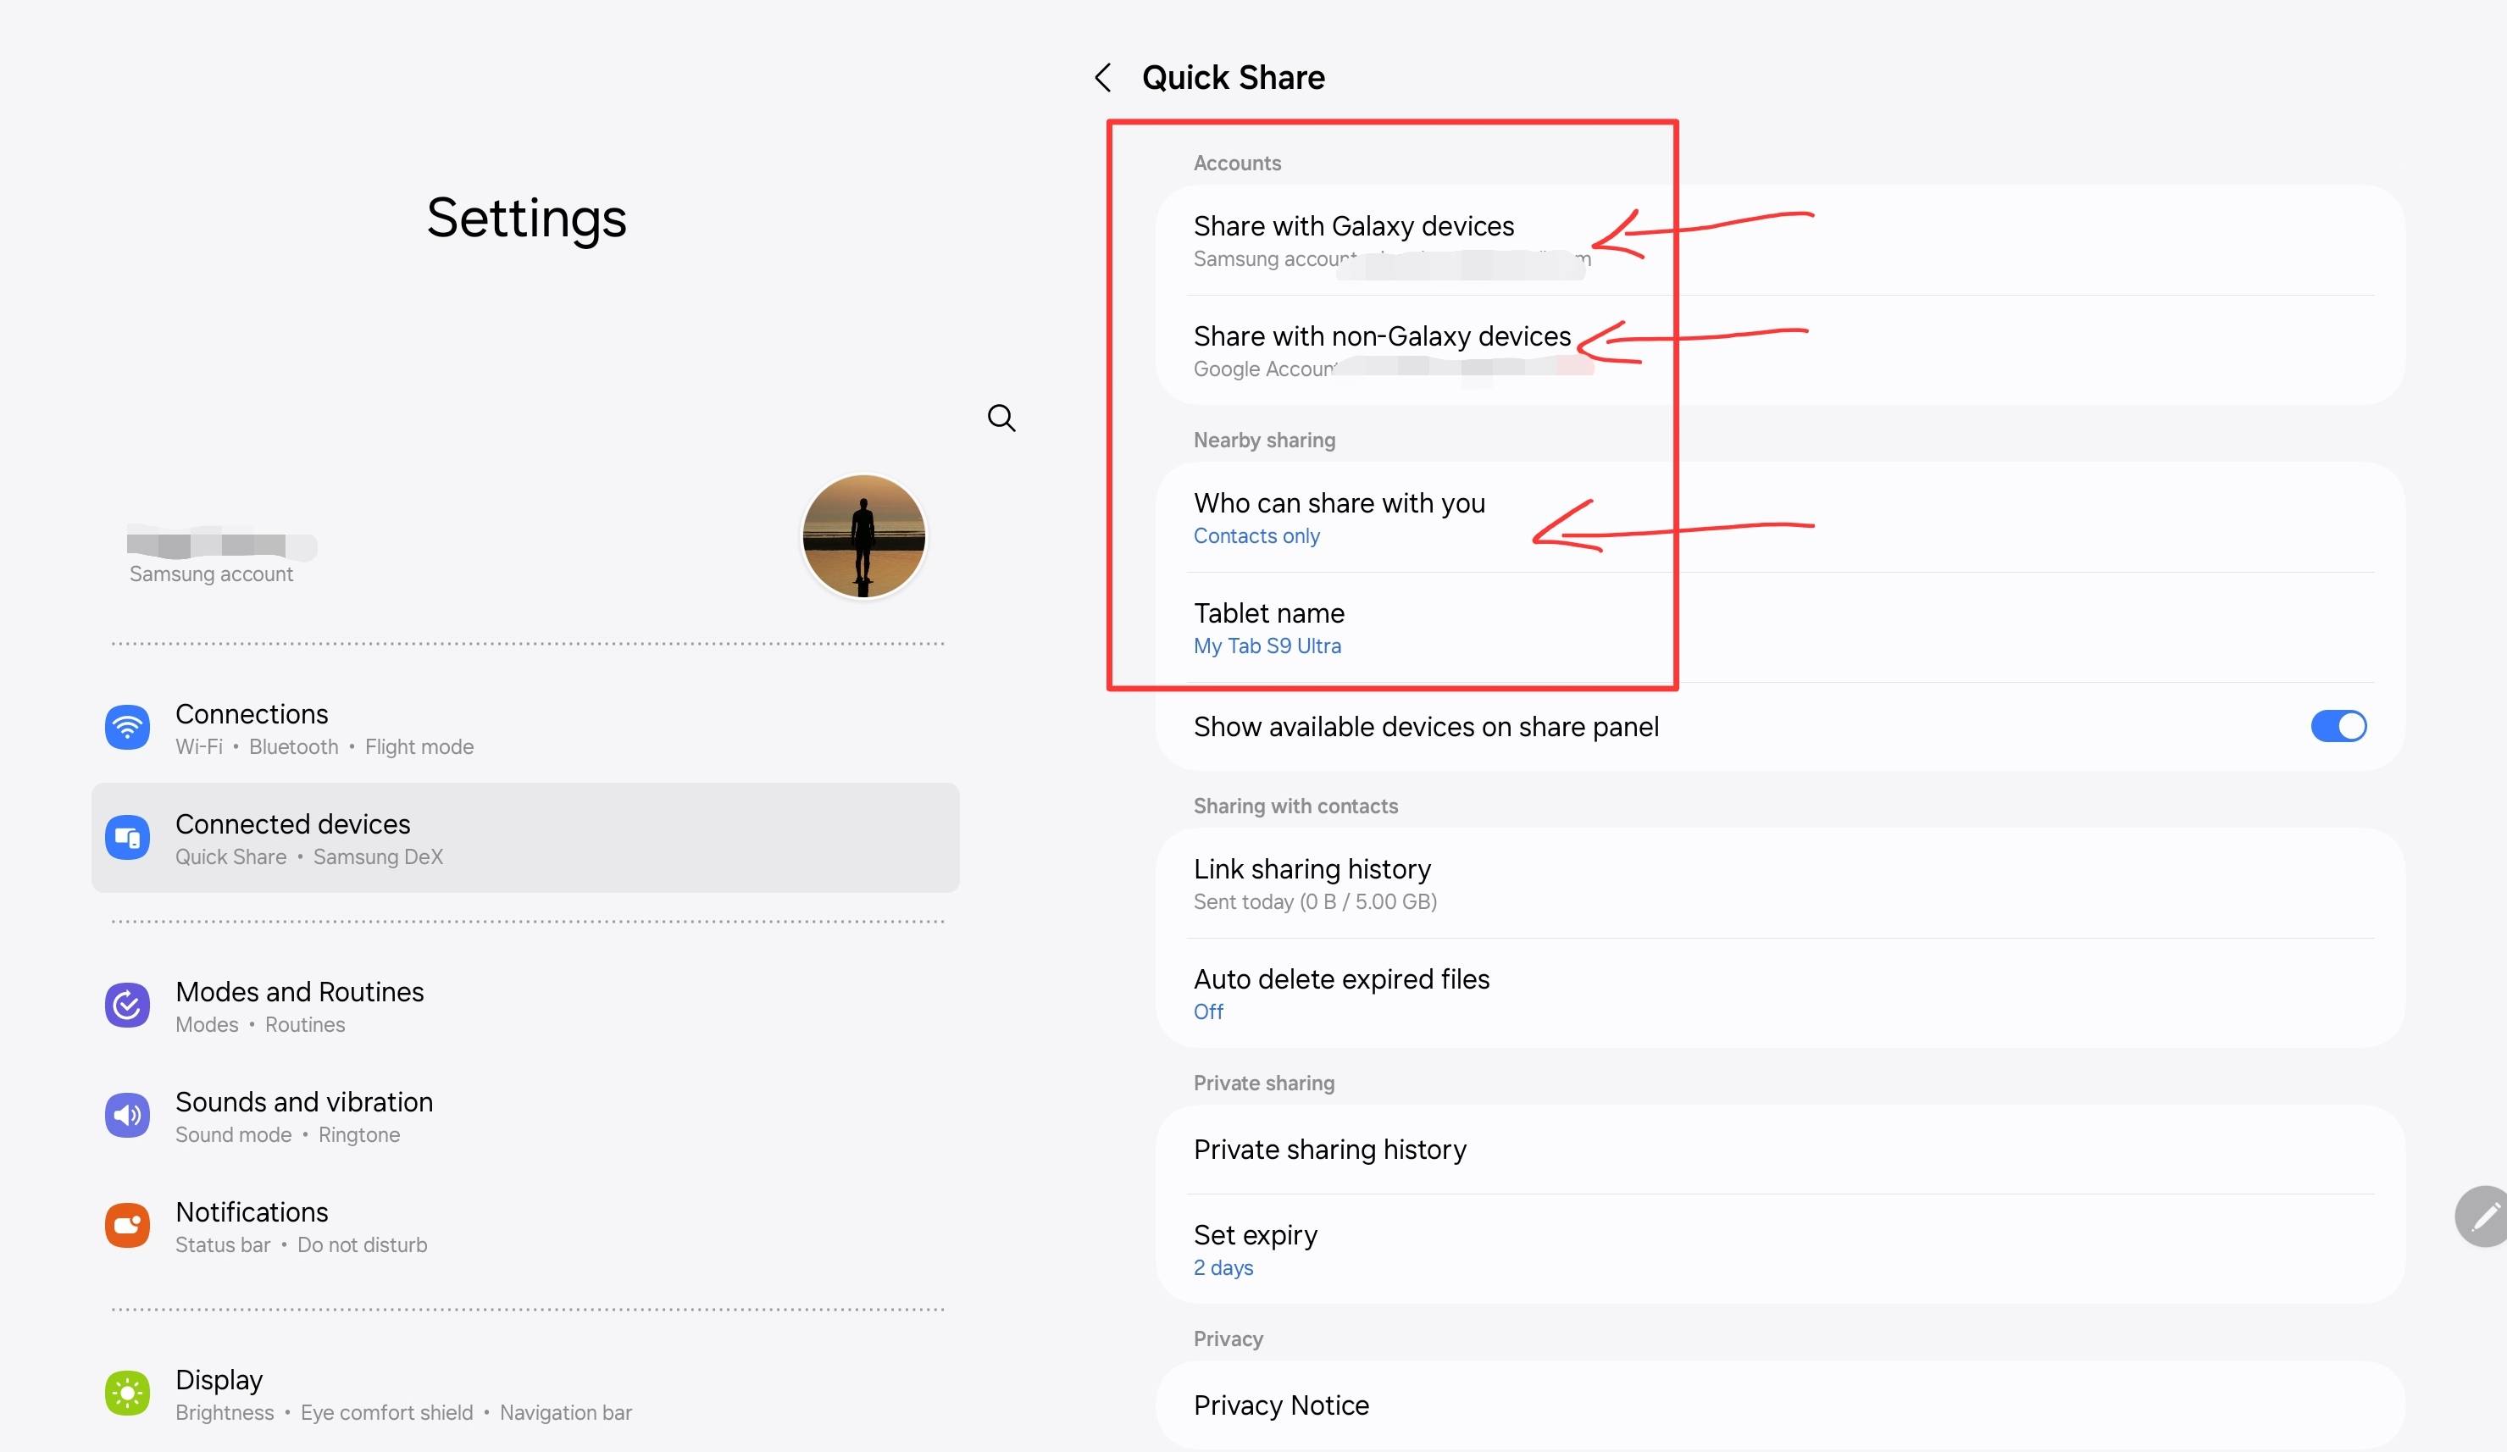Open Link sharing history
The image size is (2507, 1452).
pyautogui.click(x=1313, y=883)
